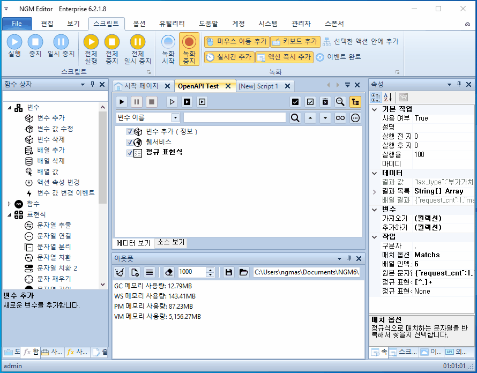
Task: Collapse the 표현식 tree node
Action: pos(9,215)
